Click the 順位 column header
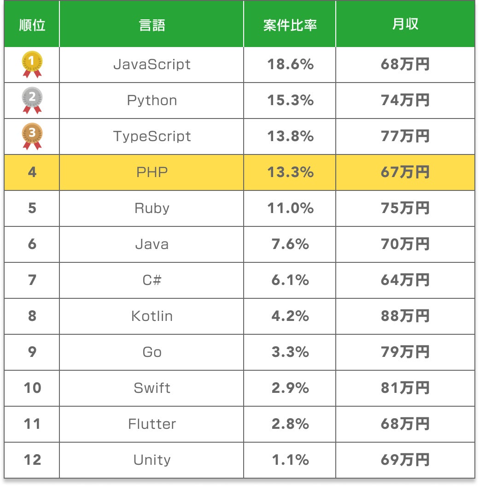Viewport: 479px width, 486px height. pyautogui.click(x=32, y=24)
